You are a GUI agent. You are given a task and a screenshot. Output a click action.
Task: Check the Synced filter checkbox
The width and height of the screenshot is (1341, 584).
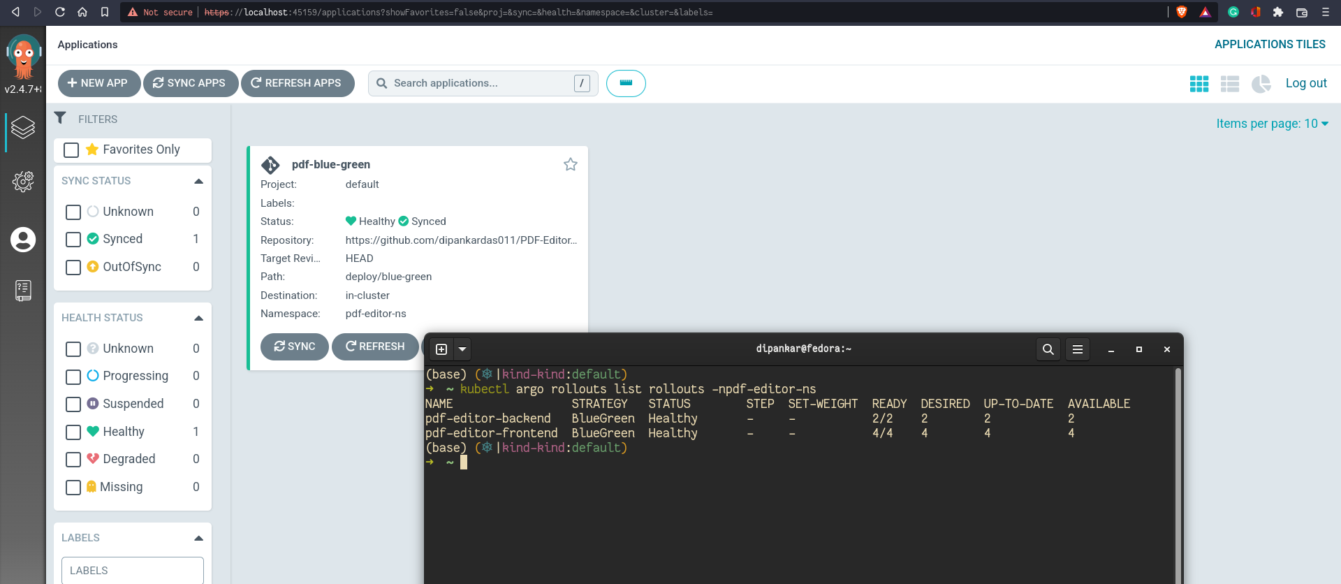pos(73,240)
